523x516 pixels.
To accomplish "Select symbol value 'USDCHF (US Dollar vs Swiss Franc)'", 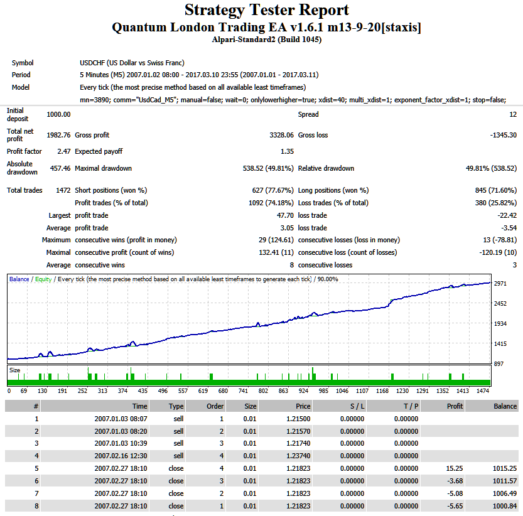I will pyautogui.click(x=132, y=63).
